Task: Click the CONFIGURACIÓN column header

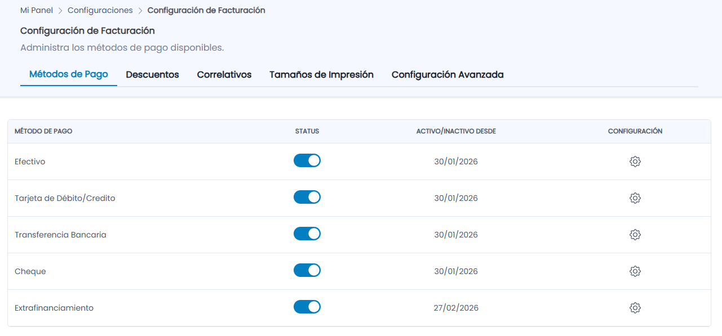Action: (635, 131)
